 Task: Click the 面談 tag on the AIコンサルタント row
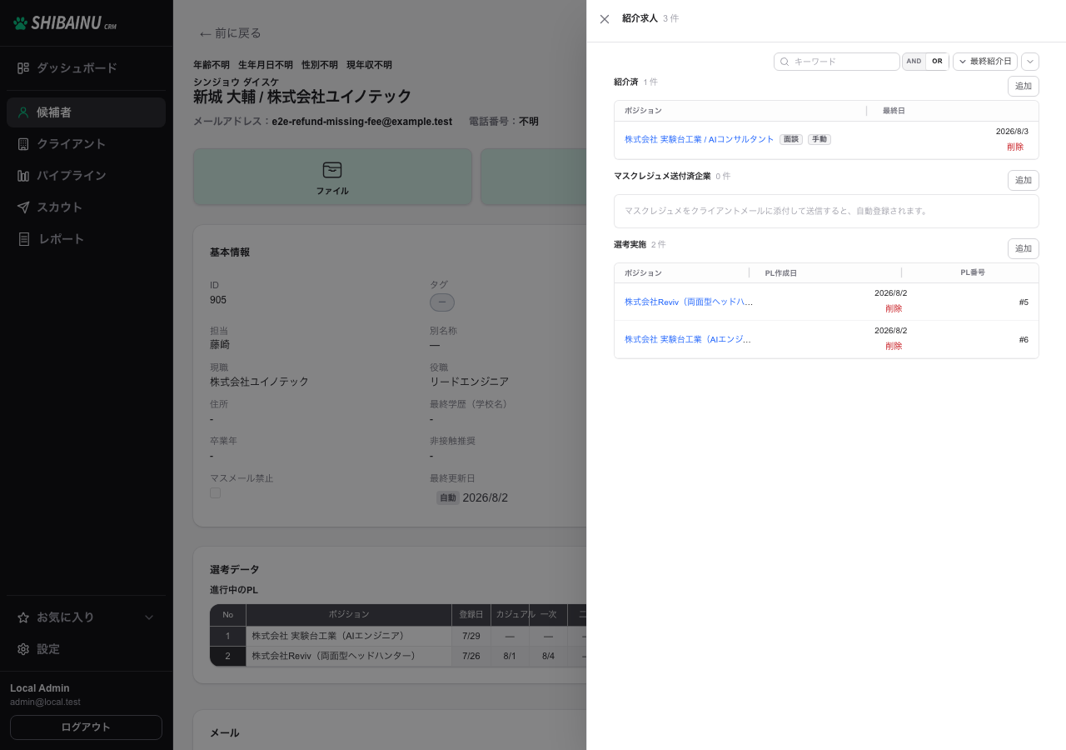(x=791, y=139)
